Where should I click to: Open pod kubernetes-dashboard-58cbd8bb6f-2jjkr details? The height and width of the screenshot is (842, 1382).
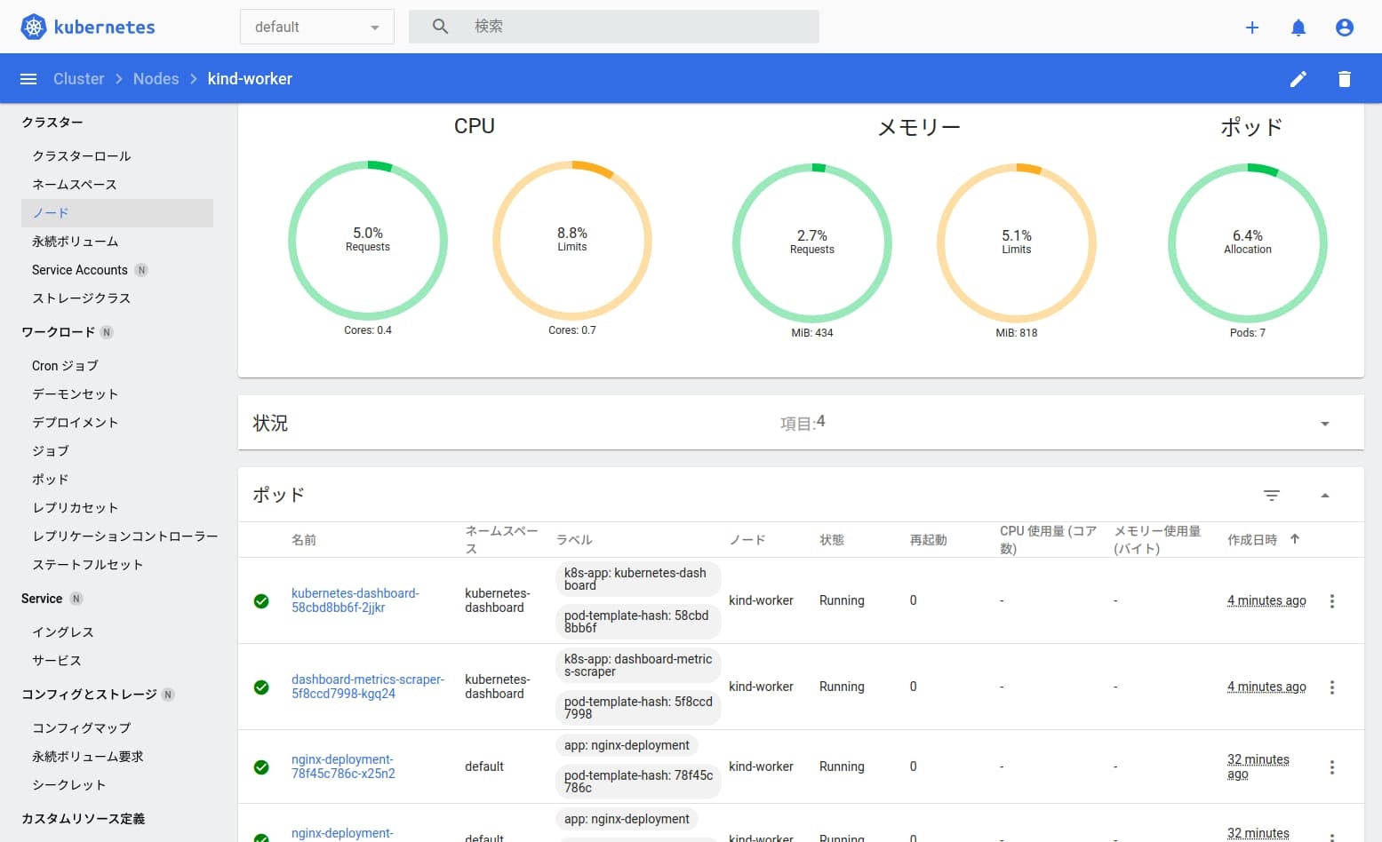coord(355,600)
